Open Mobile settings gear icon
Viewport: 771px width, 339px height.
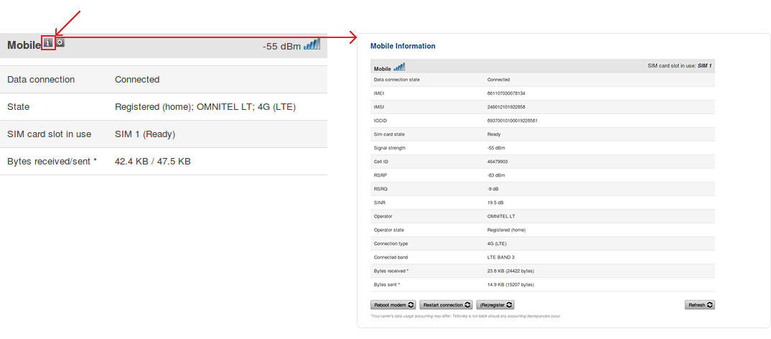(60, 43)
